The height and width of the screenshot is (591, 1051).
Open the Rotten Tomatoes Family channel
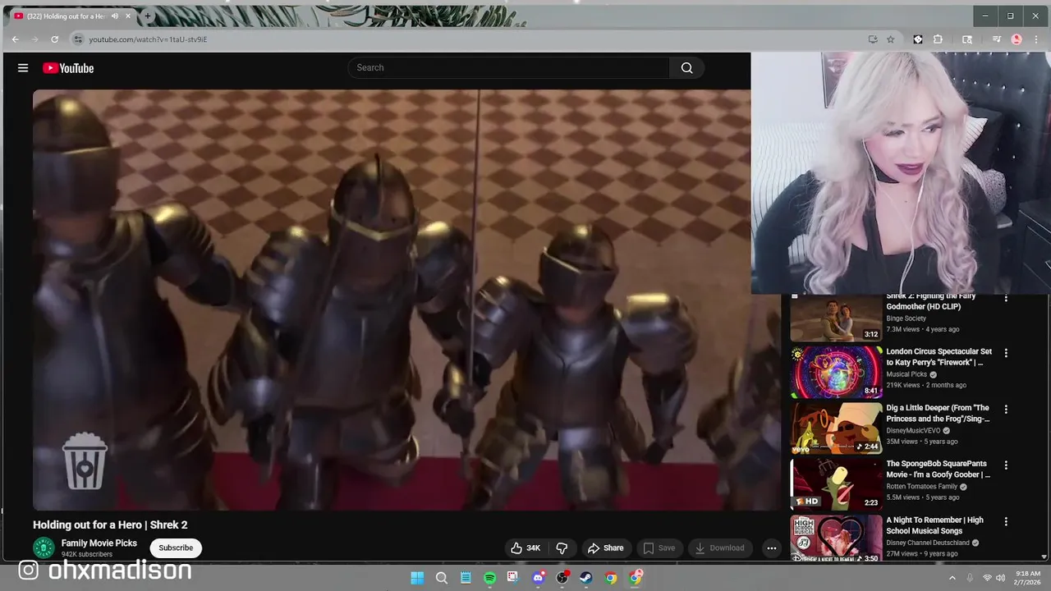tap(921, 486)
